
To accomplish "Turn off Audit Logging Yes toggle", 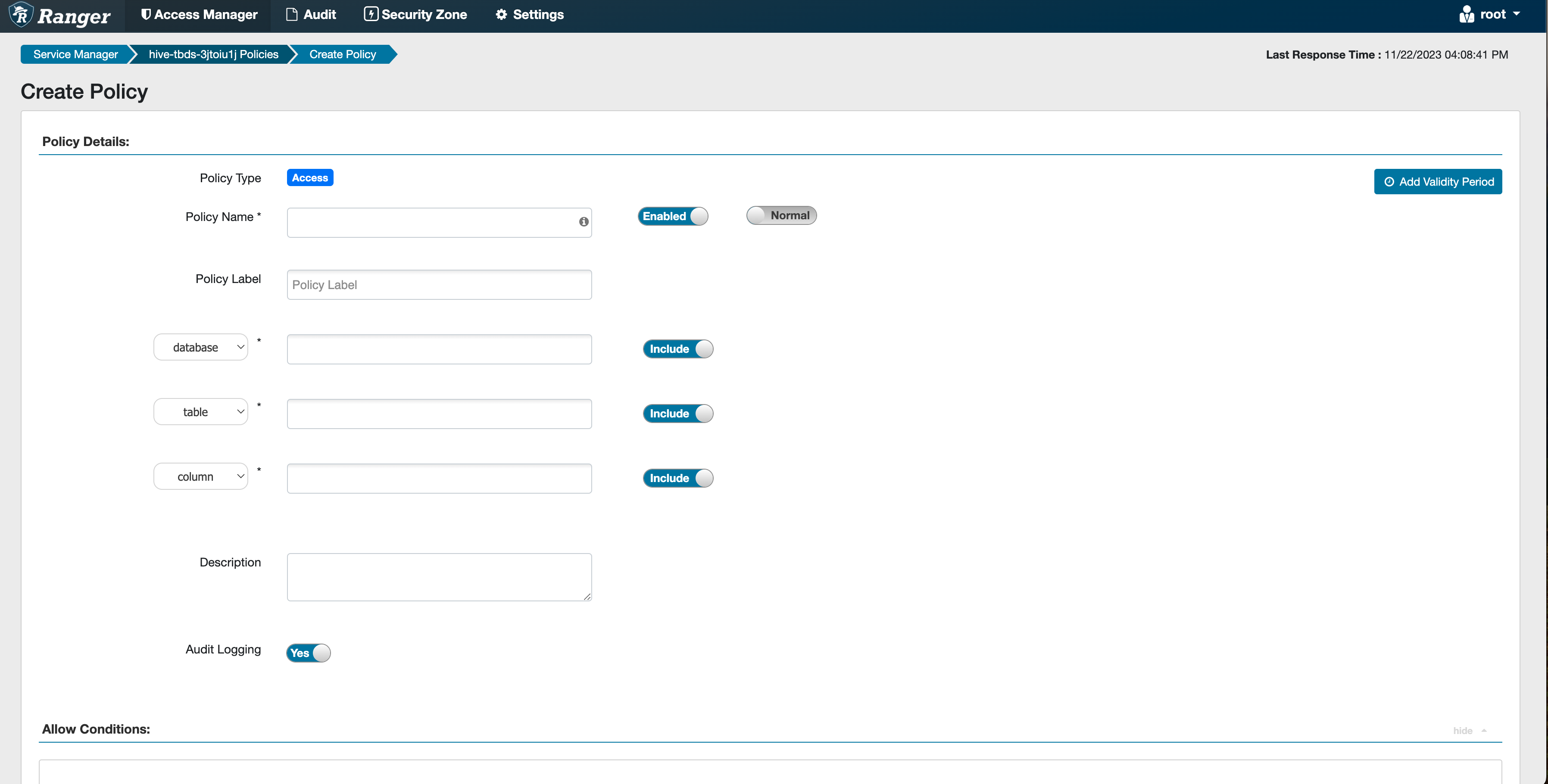I will click(308, 653).
